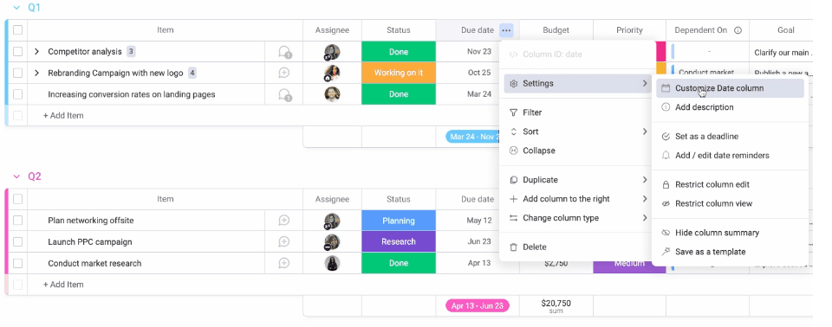832x327 pixels.
Task: Click + Add Item in Q1 group
Action: coord(63,116)
